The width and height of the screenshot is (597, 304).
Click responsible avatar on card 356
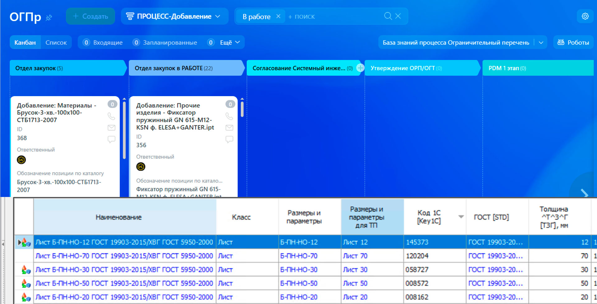[141, 167]
